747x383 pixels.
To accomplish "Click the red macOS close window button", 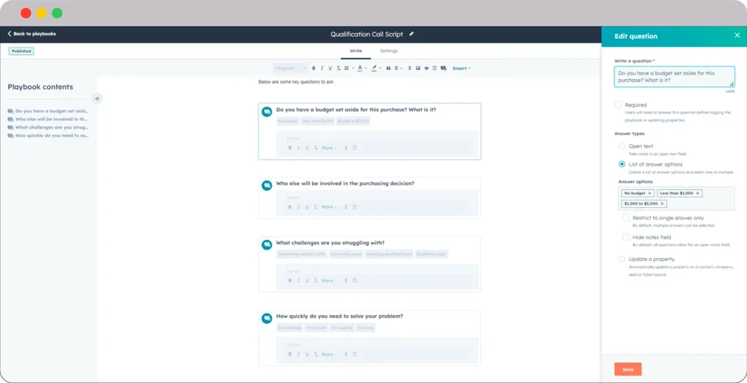I will (x=25, y=13).
